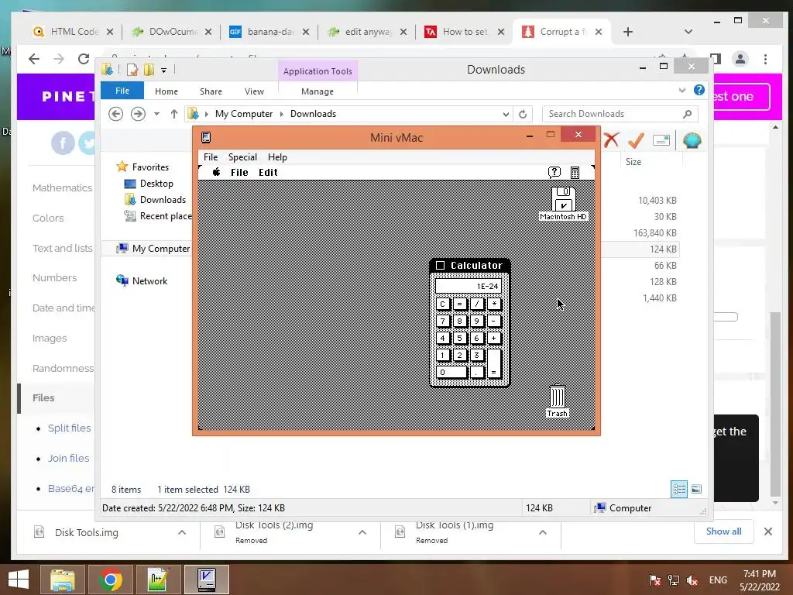Switch to the Home ribbon tab
Image resolution: width=793 pixels, height=595 pixels.
point(166,91)
